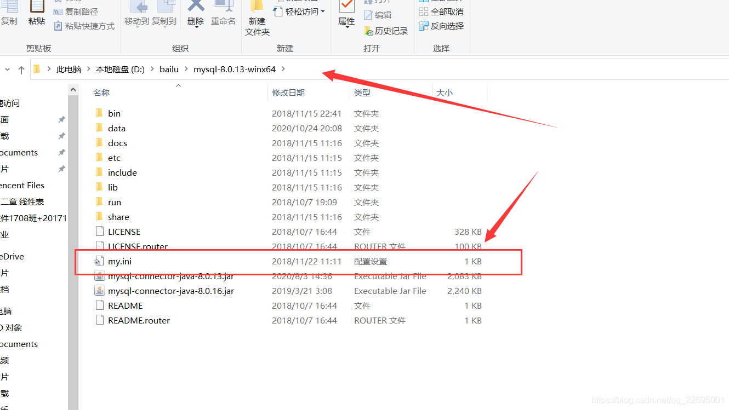Click the 328 KB size value
Viewport: 729px width, 410px height.
coord(468,232)
